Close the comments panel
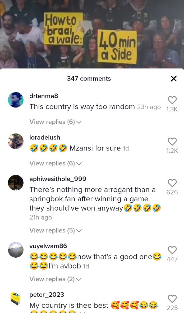Screen dimensions: 184x313 [x=174, y=79]
